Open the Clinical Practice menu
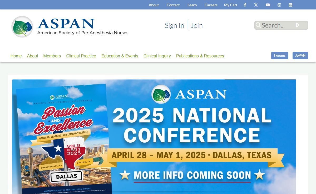The width and height of the screenshot is (316, 194). pyautogui.click(x=81, y=56)
